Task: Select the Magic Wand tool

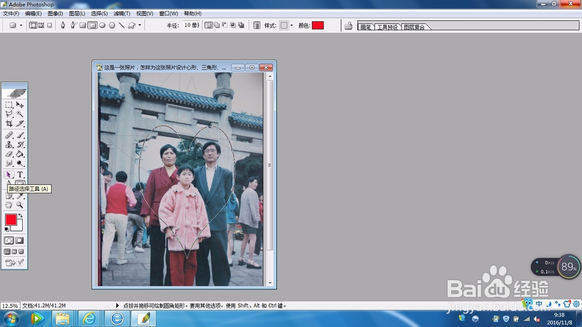Action: pyautogui.click(x=20, y=114)
